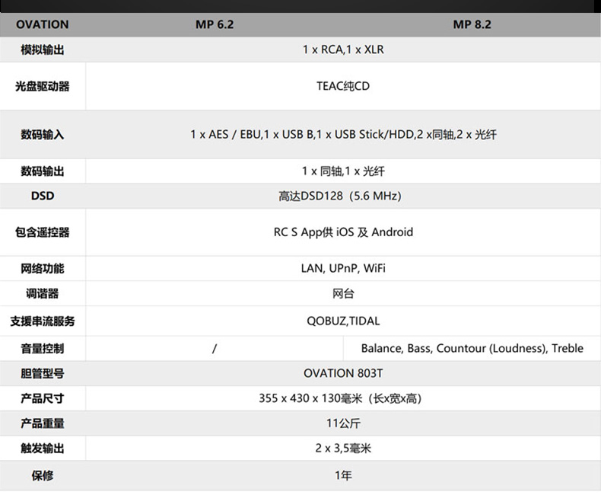Click the 数码输出 row label
This screenshot has width=601, height=495.
point(42,171)
